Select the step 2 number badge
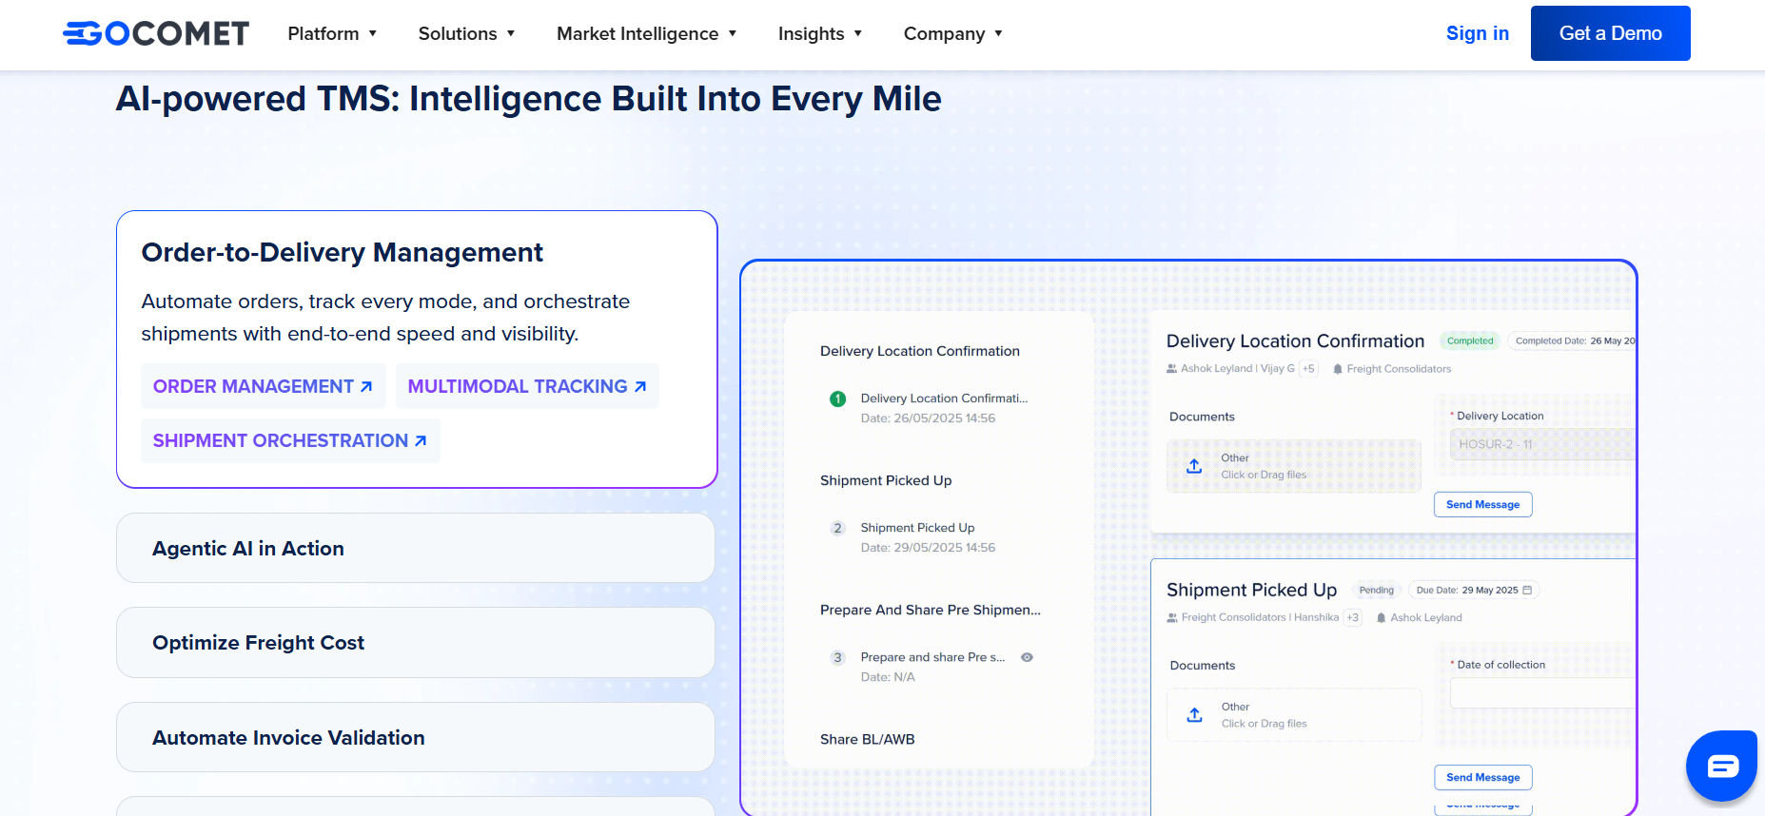Viewport: 1765px width, 816px height. (837, 528)
